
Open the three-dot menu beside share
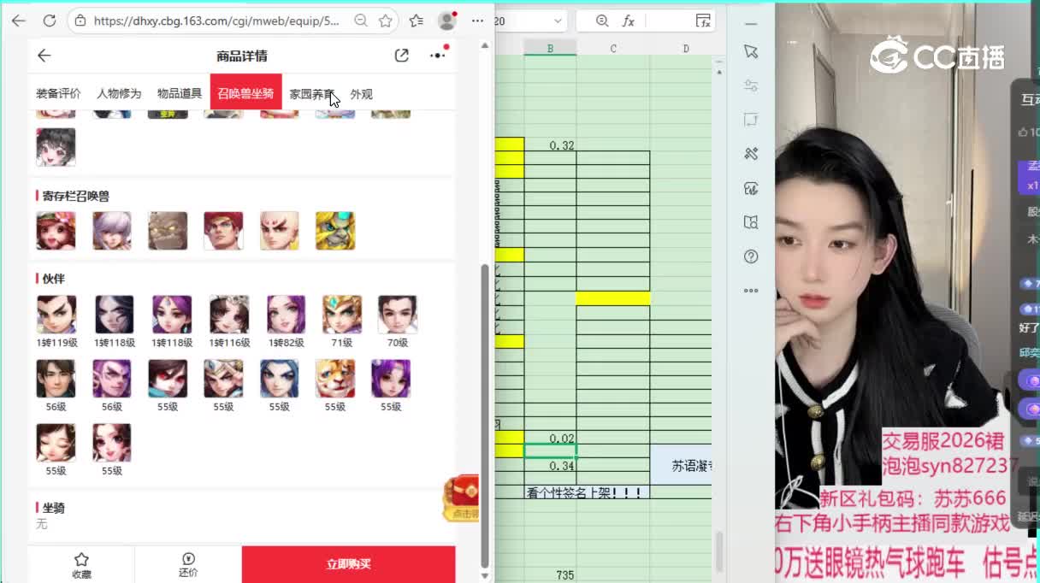[438, 56]
